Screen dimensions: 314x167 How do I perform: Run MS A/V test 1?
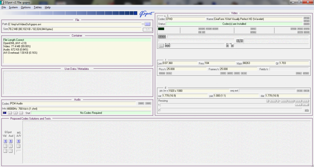click(18, 141)
